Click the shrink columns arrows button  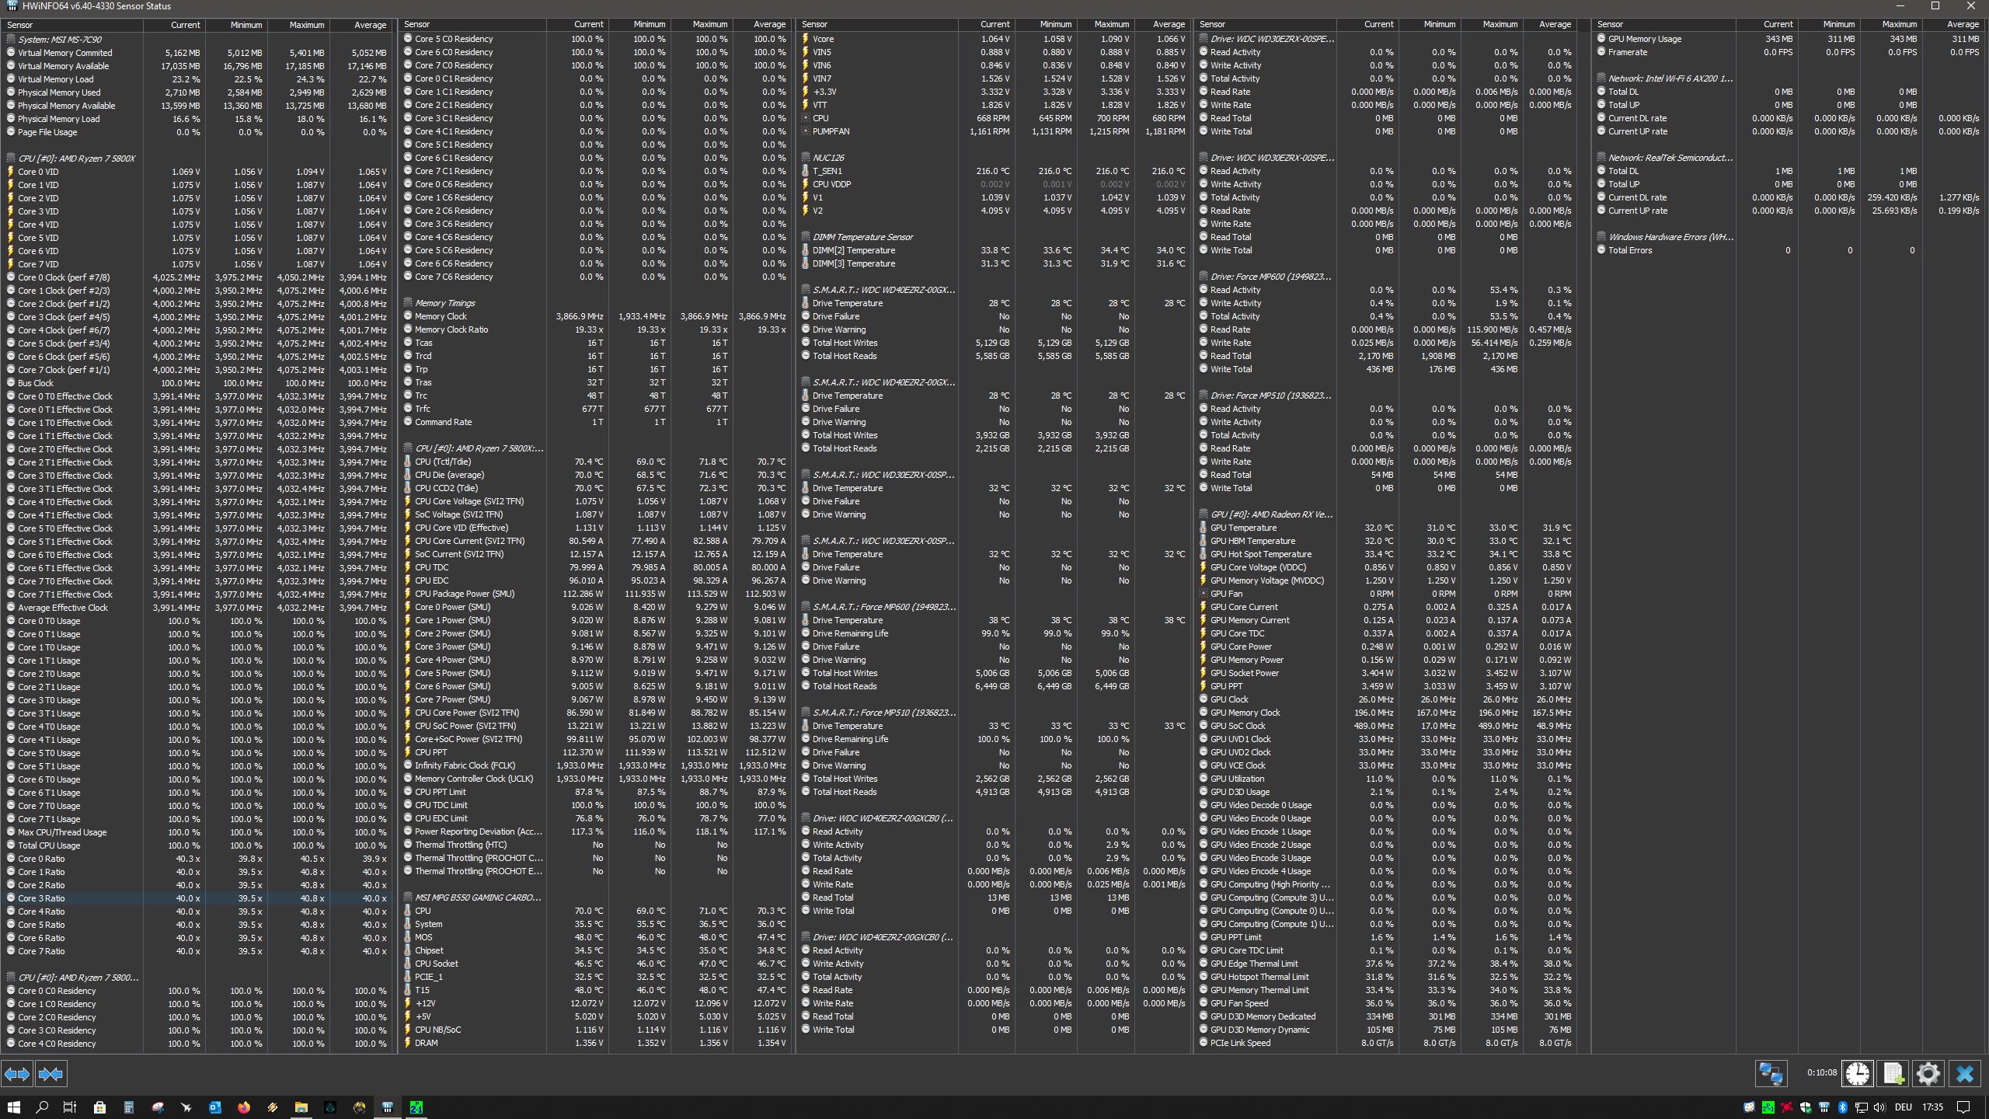(x=51, y=1074)
